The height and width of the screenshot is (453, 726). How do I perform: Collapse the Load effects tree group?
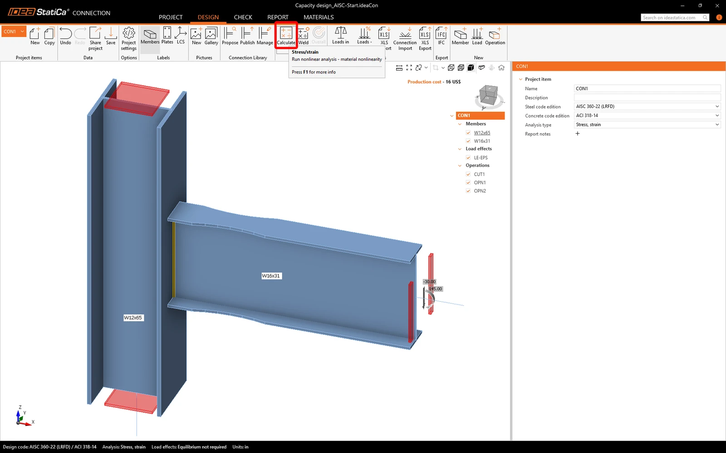[x=460, y=149]
